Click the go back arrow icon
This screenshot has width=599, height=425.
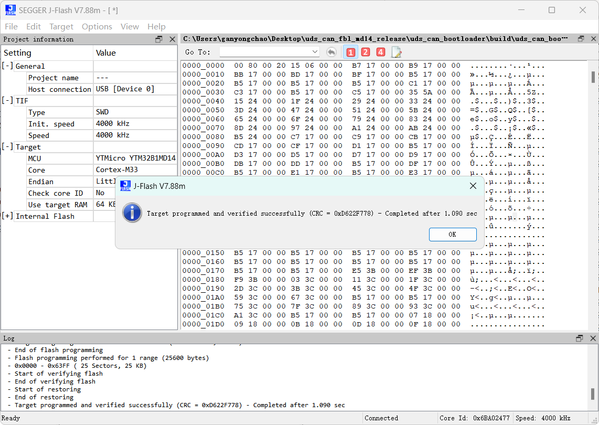pyautogui.click(x=331, y=52)
